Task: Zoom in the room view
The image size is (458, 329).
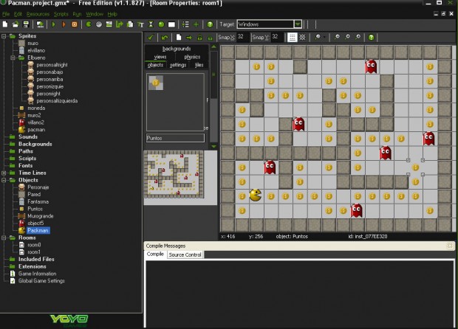Action: [x=358, y=37]
